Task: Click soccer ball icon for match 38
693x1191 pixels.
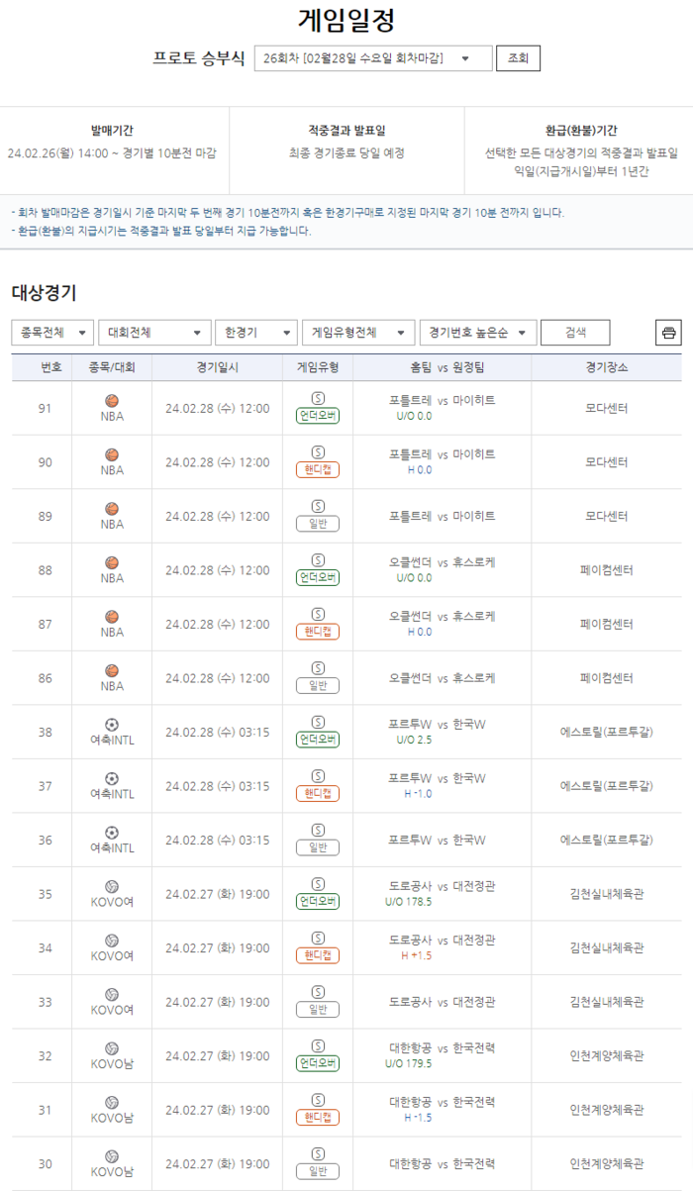Action: pyautogui.click(x=112, y=725)
